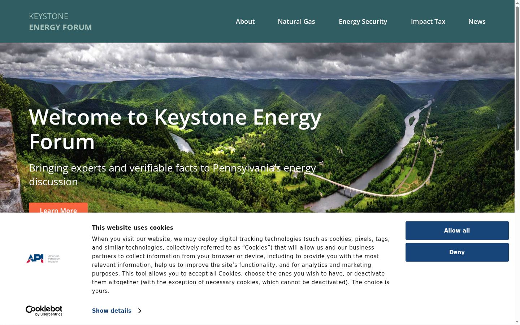Click the scrollbar up arrow

pyautogui.click(x=517, y=3)
